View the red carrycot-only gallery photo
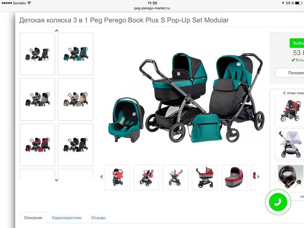The width and height of the screenshot is (304, 228). click(234, 178)
